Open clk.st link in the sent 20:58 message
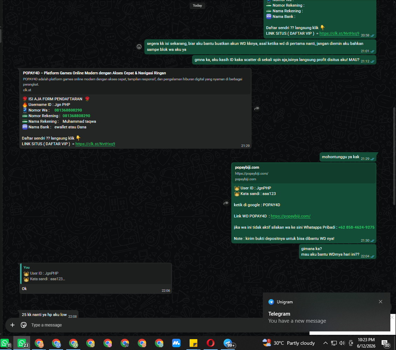The width and height of the screenshot is (396, 350). pyautogui.click(x=339, y=33)
